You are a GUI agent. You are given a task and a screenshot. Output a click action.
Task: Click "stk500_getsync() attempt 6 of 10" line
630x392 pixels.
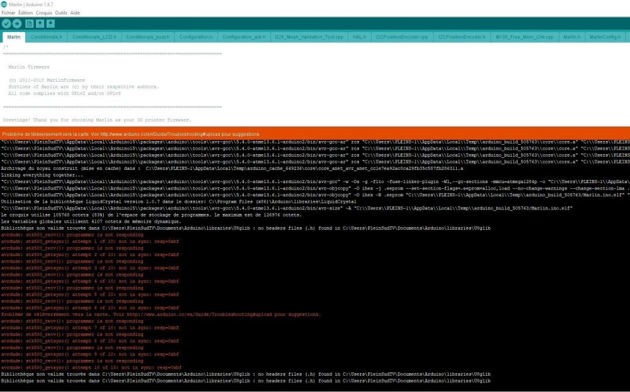pos(90,308)
